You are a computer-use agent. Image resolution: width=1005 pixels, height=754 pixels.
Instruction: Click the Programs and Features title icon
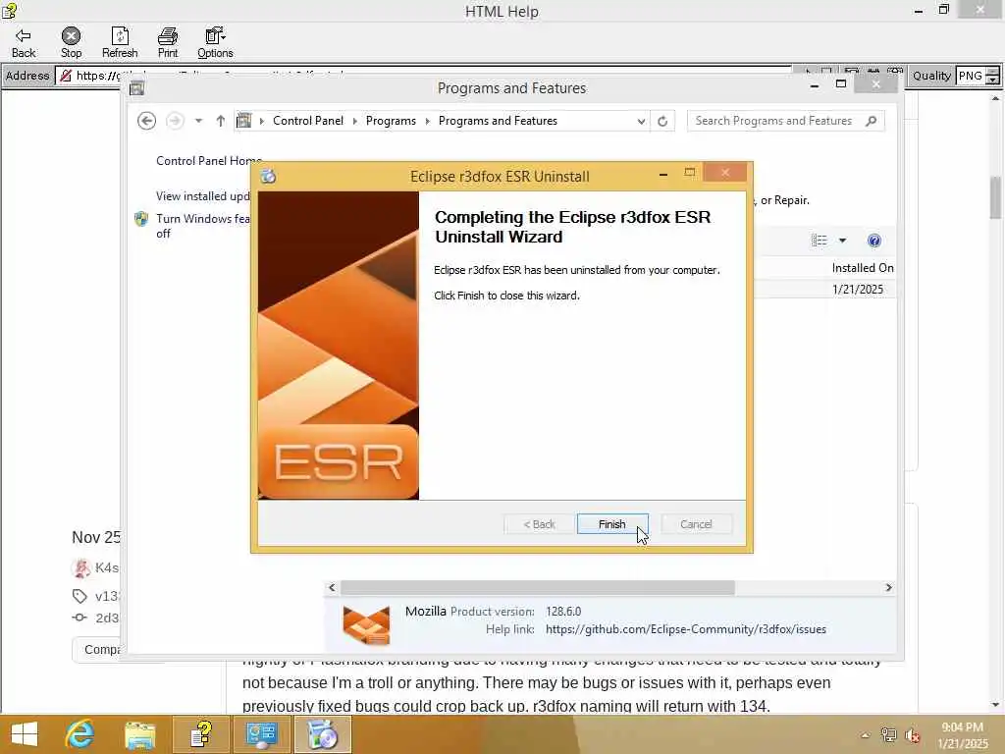pos(136,88)
